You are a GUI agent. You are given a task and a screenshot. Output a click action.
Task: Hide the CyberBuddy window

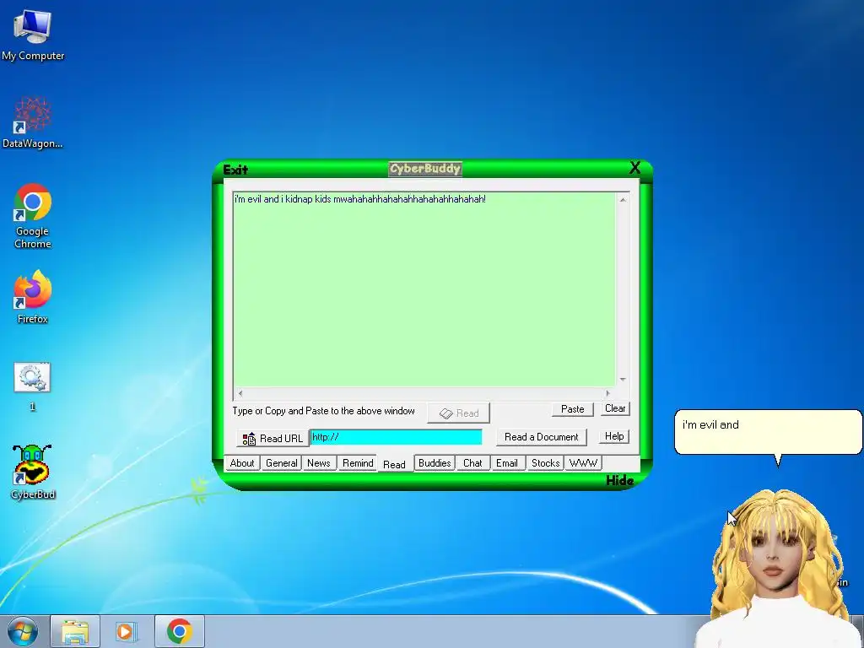click(619, 480)
